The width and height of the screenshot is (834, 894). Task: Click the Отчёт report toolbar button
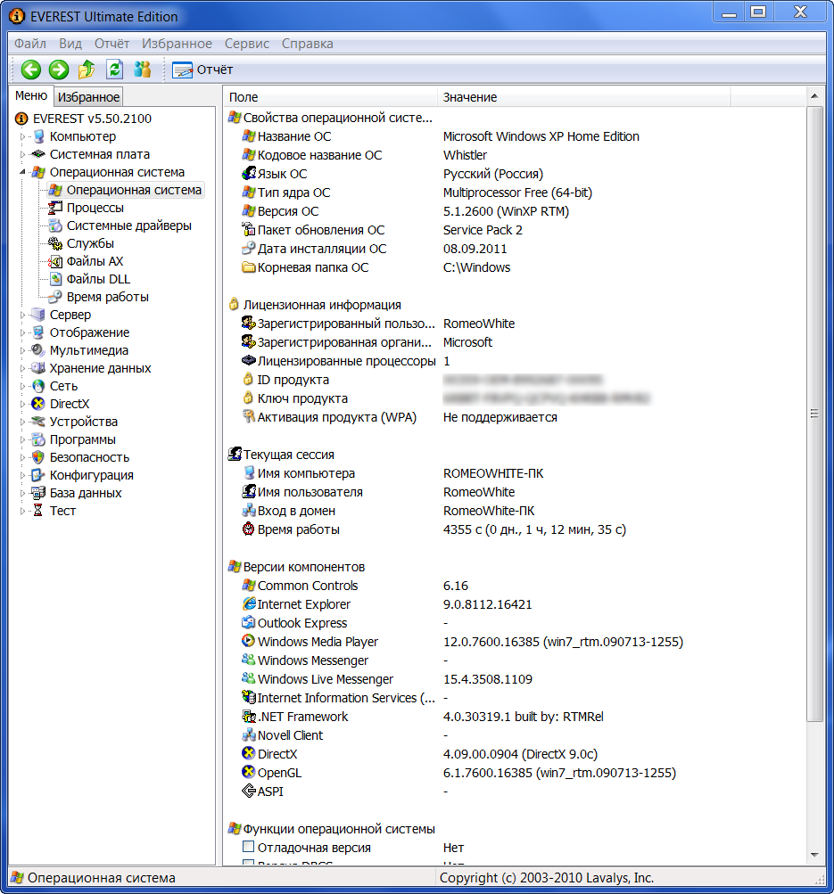coord(202,70)
